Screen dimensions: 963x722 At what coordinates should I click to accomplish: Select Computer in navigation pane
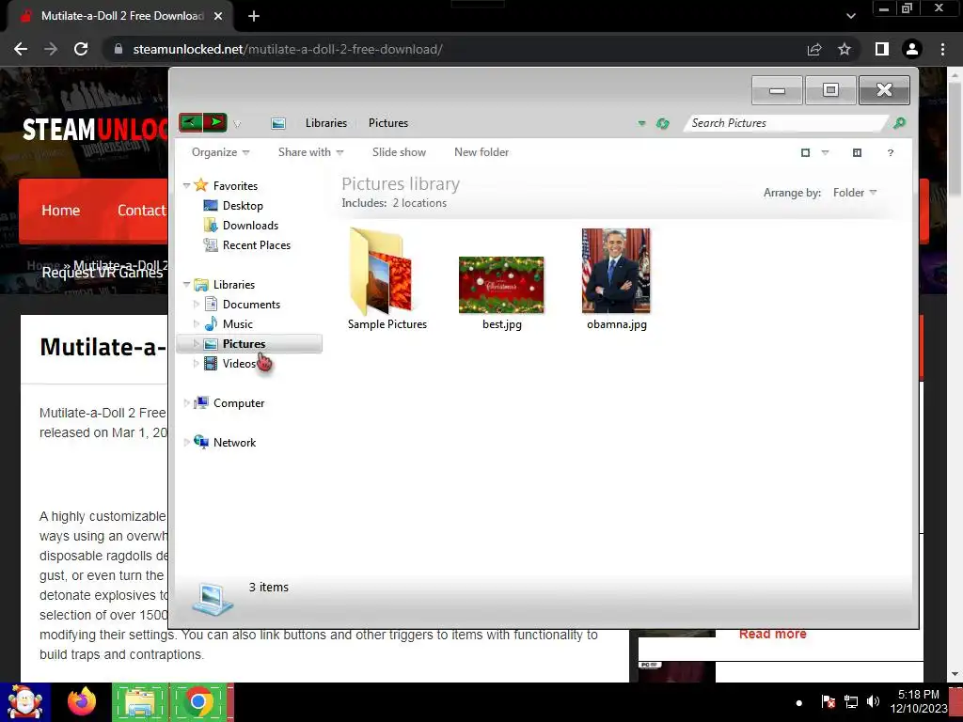238,403
